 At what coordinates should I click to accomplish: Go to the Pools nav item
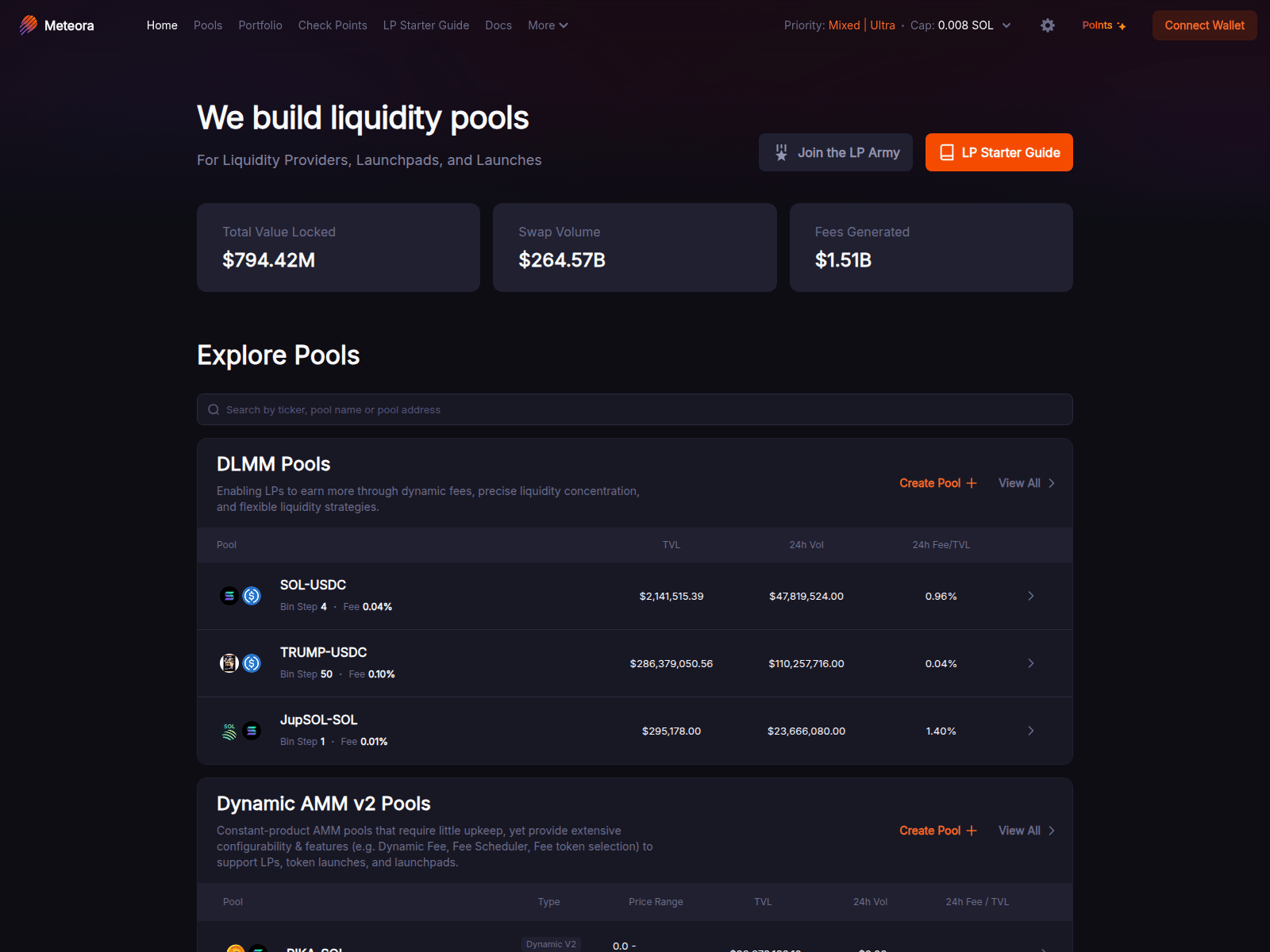208,25
